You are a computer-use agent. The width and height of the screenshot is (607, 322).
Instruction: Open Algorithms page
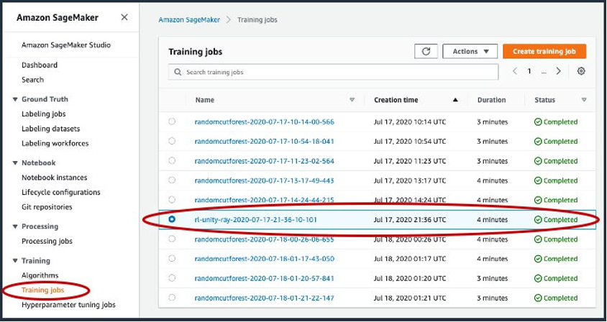pyautogui.click(x=40, y=275)
